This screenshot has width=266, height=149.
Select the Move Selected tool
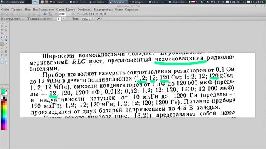coord(5,26)
